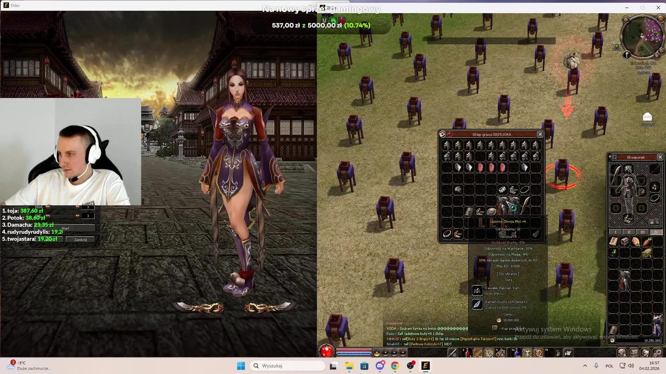Viewport: 666px width, 374px height.
Task: Open Google Chrome from the taskbar
Action: click(x=395, y=366)
